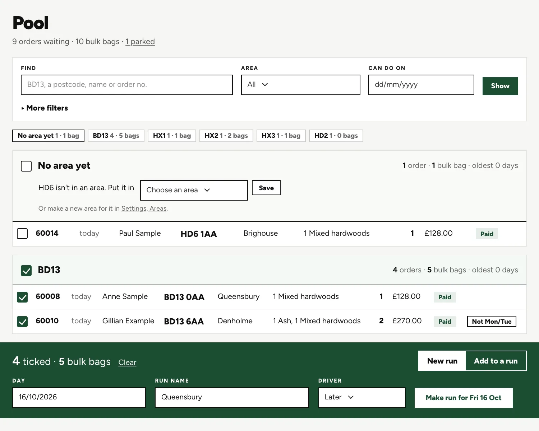Image resolution: width=539 pixels, height=431 pixels.
Task: Click the Not Mon/Tue tag
Action: pyautogui.click(x=492, y=322)
